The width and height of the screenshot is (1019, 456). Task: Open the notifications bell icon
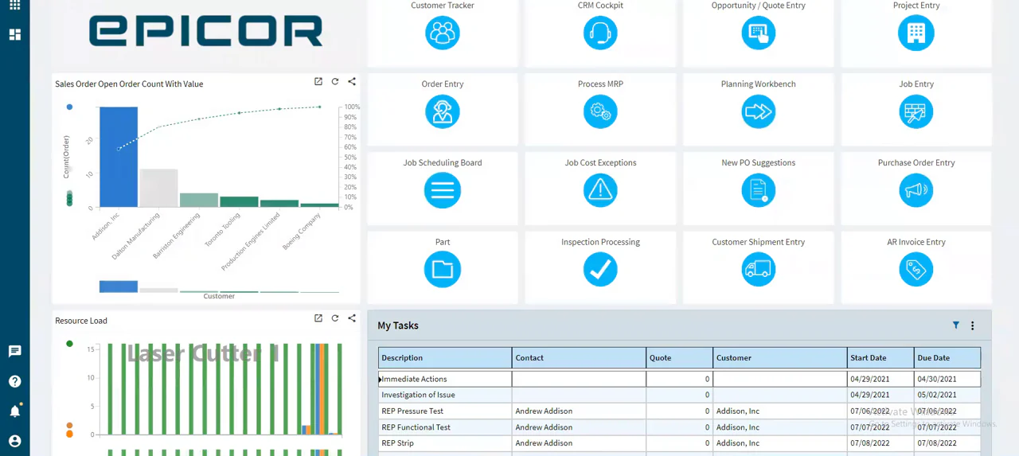pos(14,411)
